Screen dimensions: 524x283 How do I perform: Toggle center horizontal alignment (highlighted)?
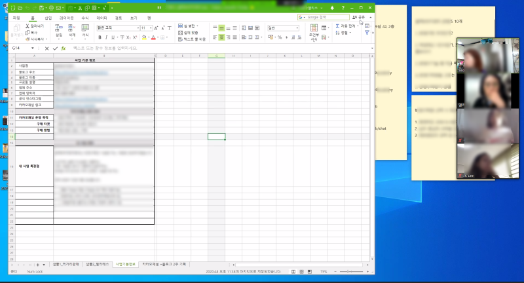point(221,37)
